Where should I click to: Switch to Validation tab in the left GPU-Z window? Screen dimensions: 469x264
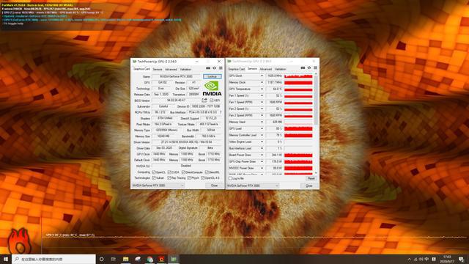click(x=185, y=69)
